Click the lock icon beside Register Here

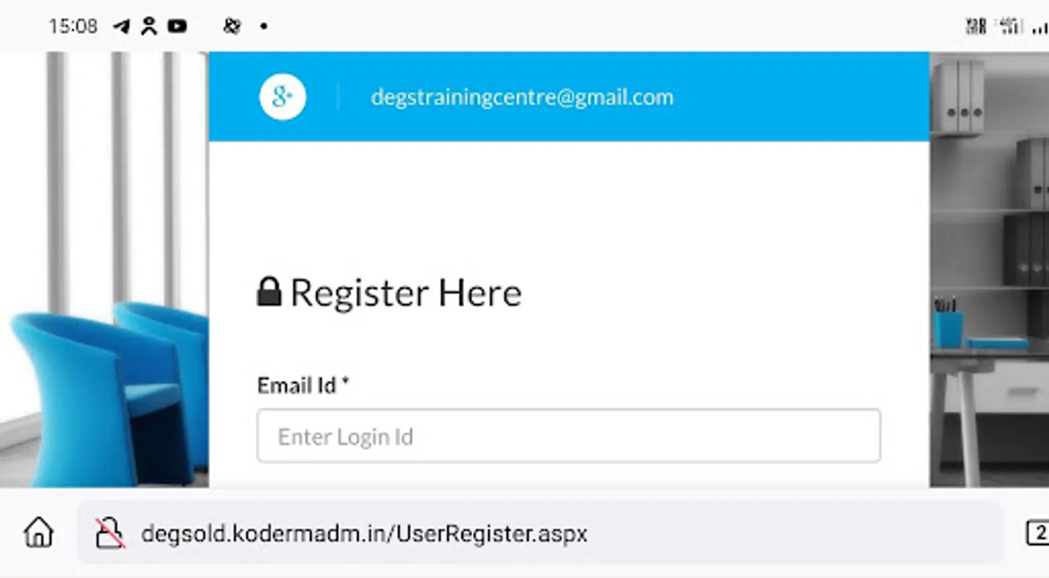[269, 292]
